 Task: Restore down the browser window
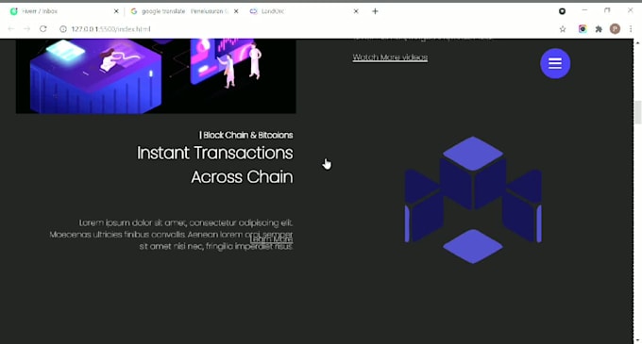607,10
